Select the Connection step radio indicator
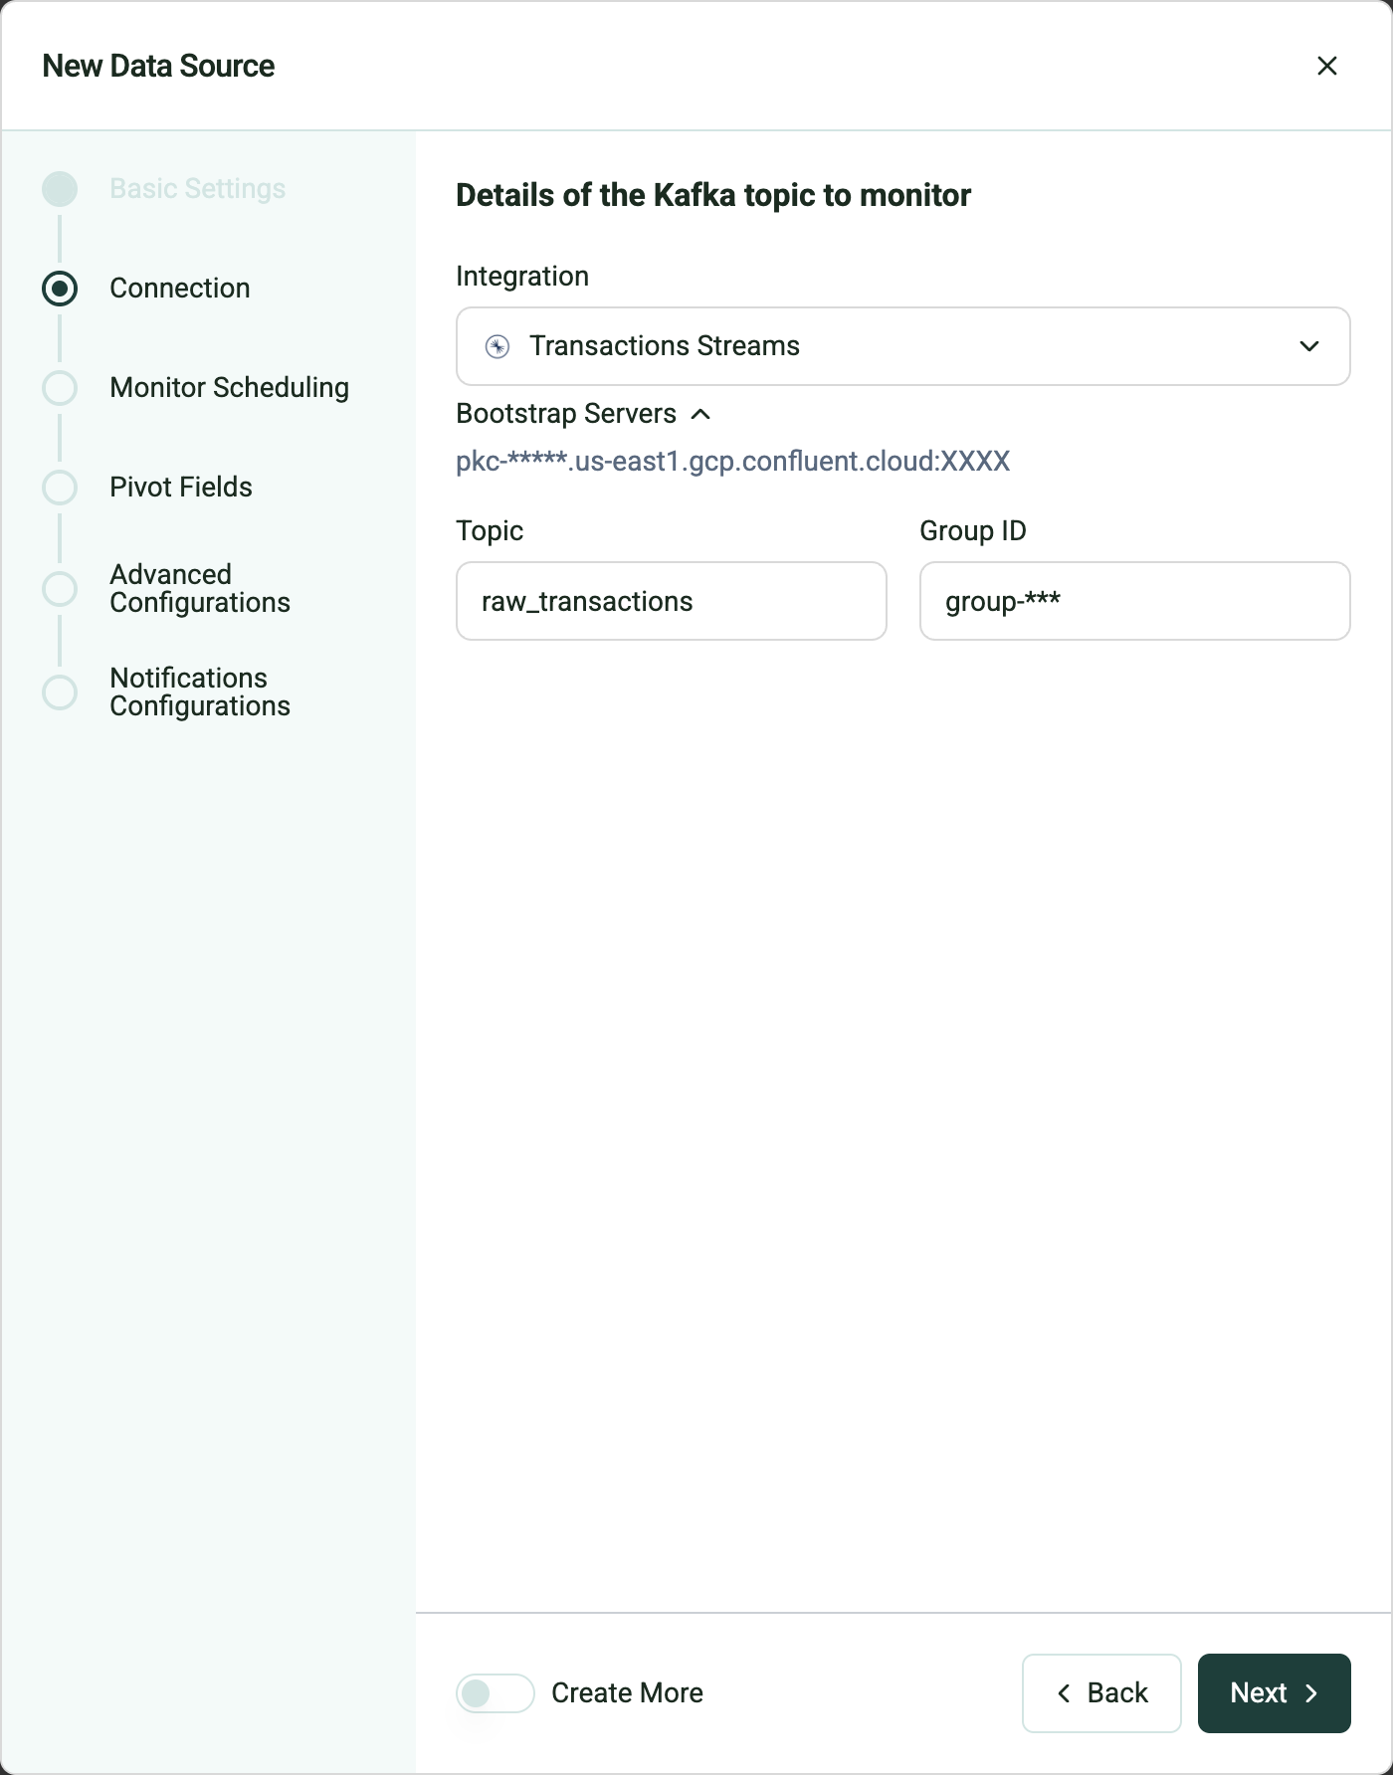1393x1775 pixels. click(x=60, y=289)
